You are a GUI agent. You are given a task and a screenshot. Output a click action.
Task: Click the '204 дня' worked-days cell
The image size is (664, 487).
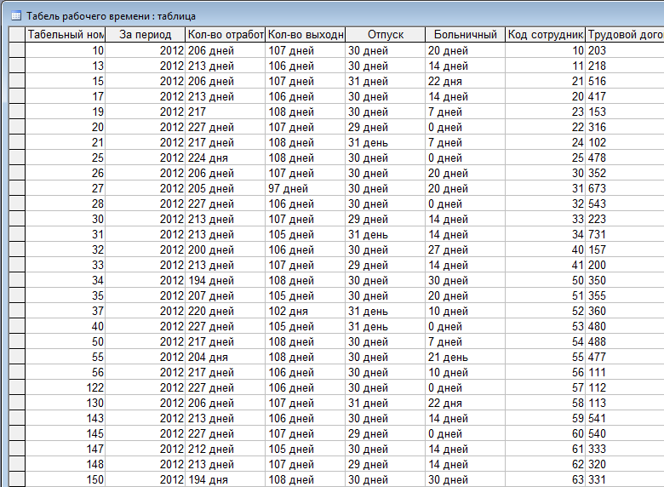click(226, 357)
